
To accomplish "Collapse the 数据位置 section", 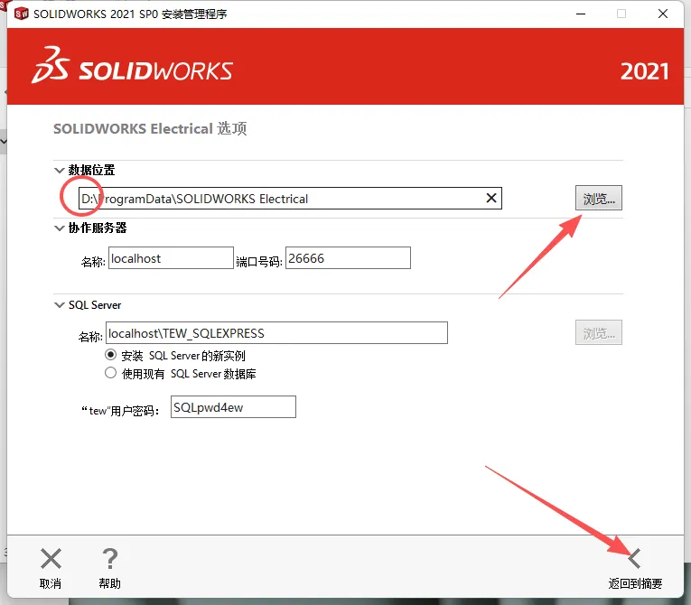I will point(59,170).
